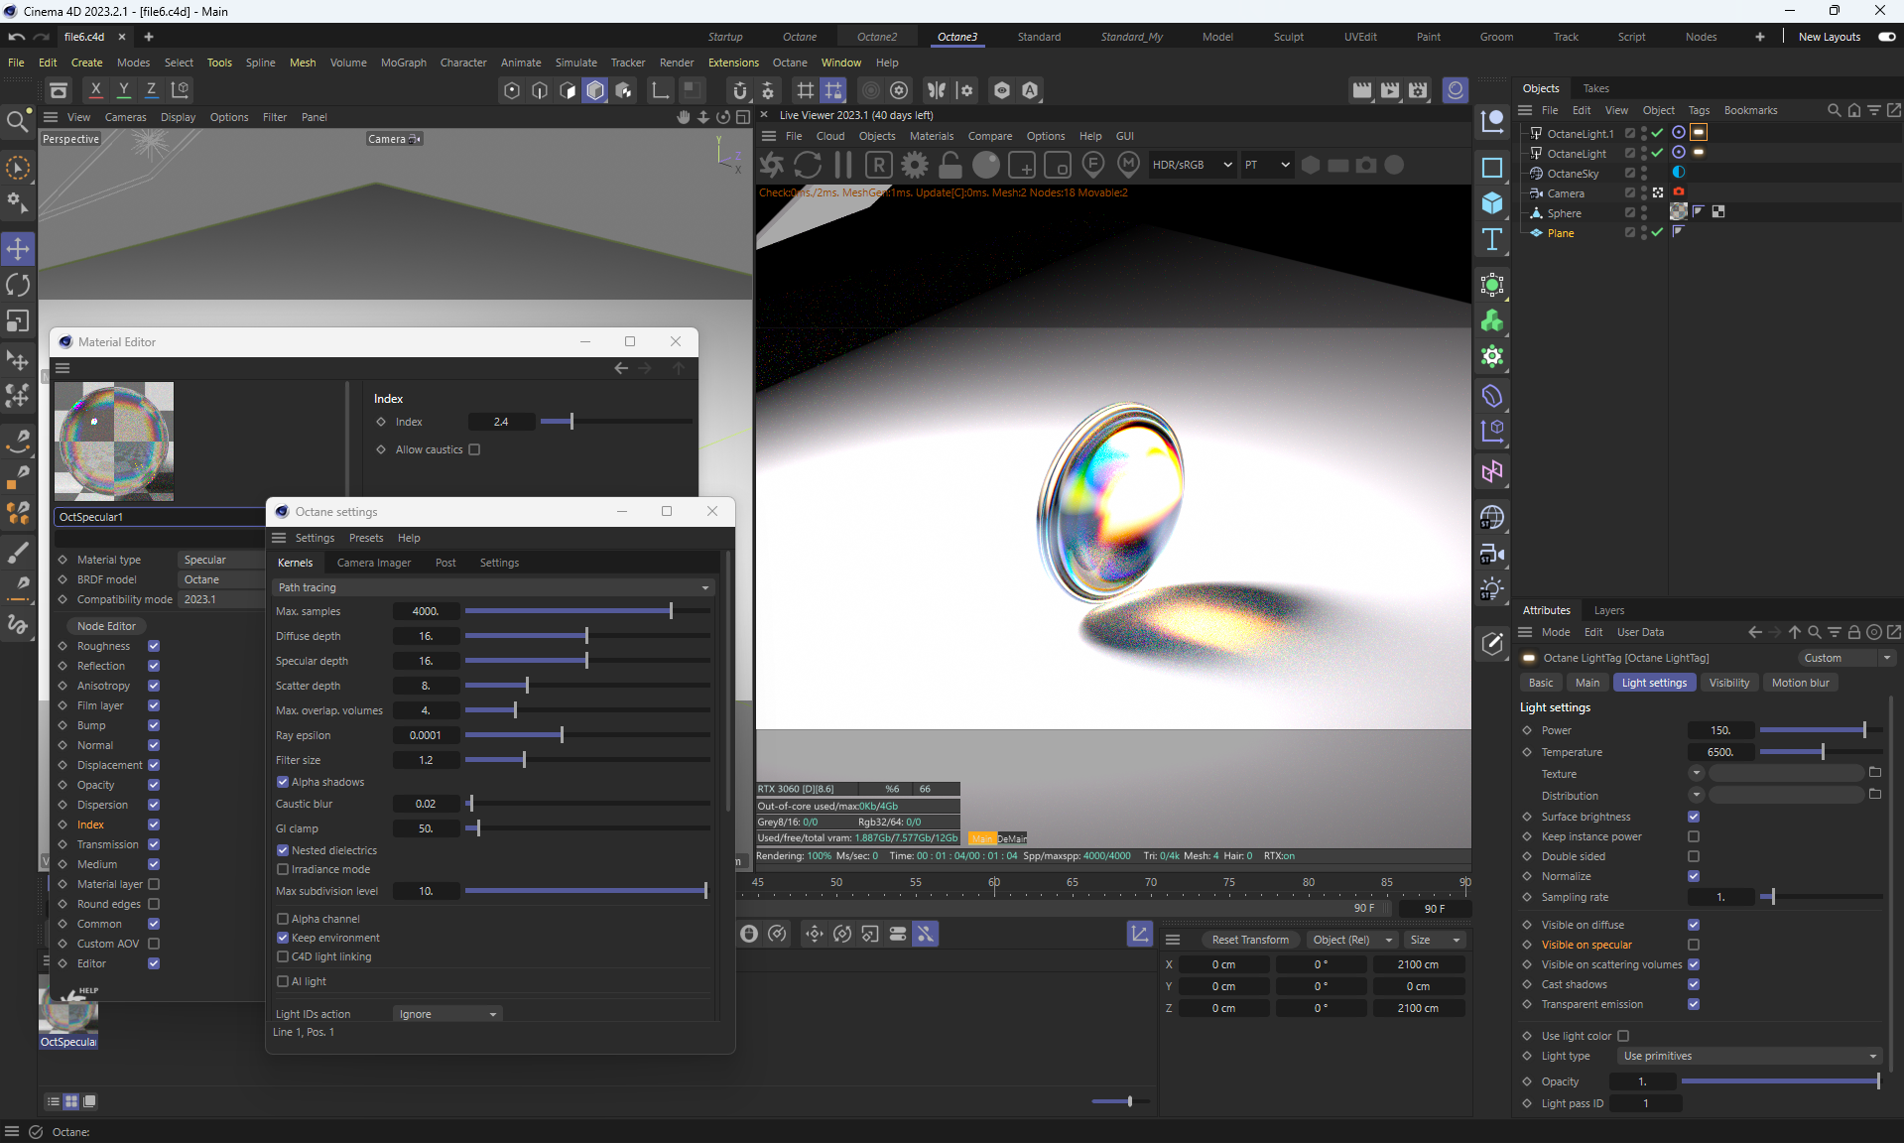1904x1143 pixels.
Task: Toggle Y axis lock
Action: pos(123,89)
